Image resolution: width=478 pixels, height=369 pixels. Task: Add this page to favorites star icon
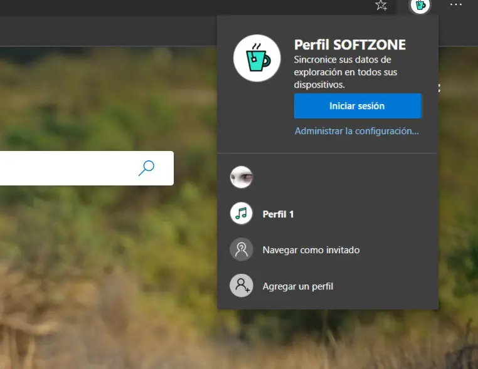click(x=381, y=5)
